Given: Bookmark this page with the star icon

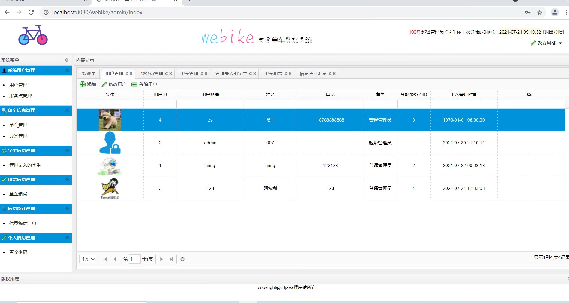Looking at the screenshot, I should [x=540, y=12].
